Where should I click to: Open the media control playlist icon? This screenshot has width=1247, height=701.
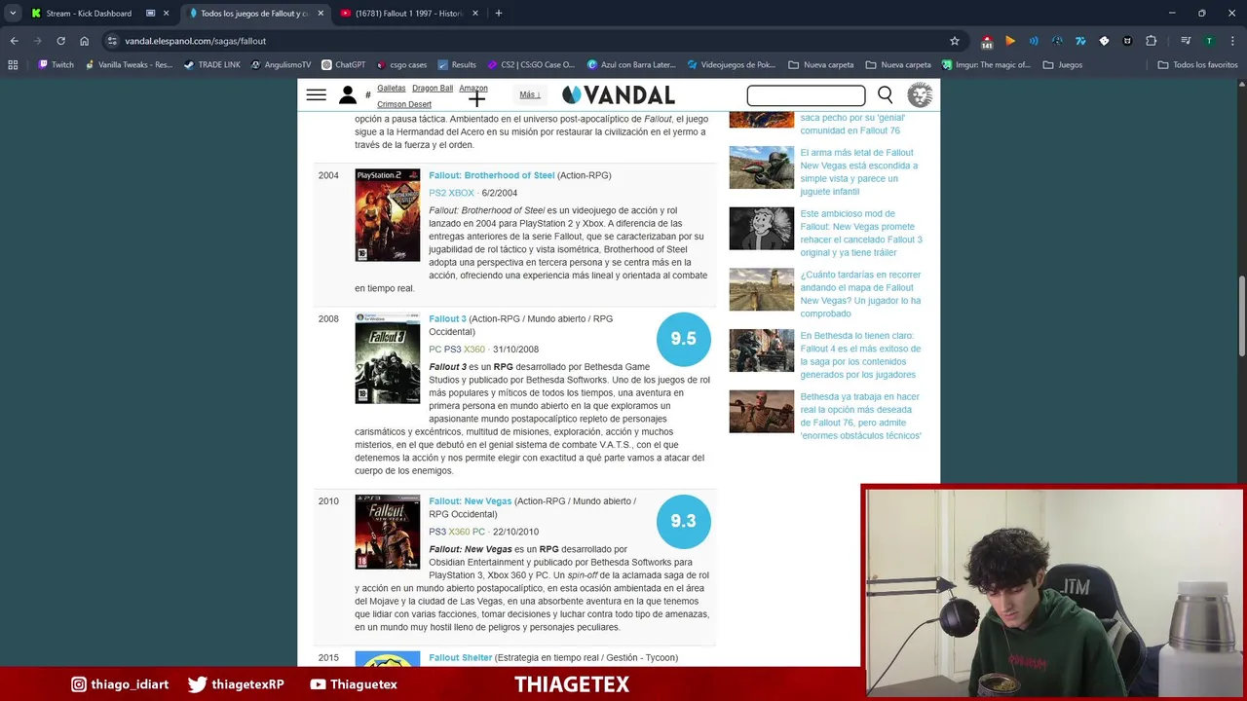pos(1186,41)
